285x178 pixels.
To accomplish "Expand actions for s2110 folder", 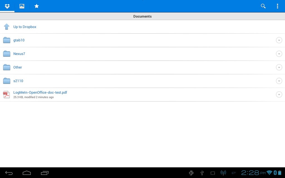I will [x=279, y=81].
